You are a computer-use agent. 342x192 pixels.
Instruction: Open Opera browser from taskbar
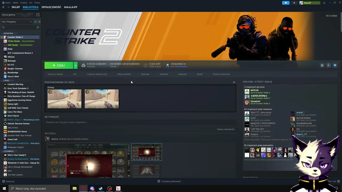(x=84, y=189)
